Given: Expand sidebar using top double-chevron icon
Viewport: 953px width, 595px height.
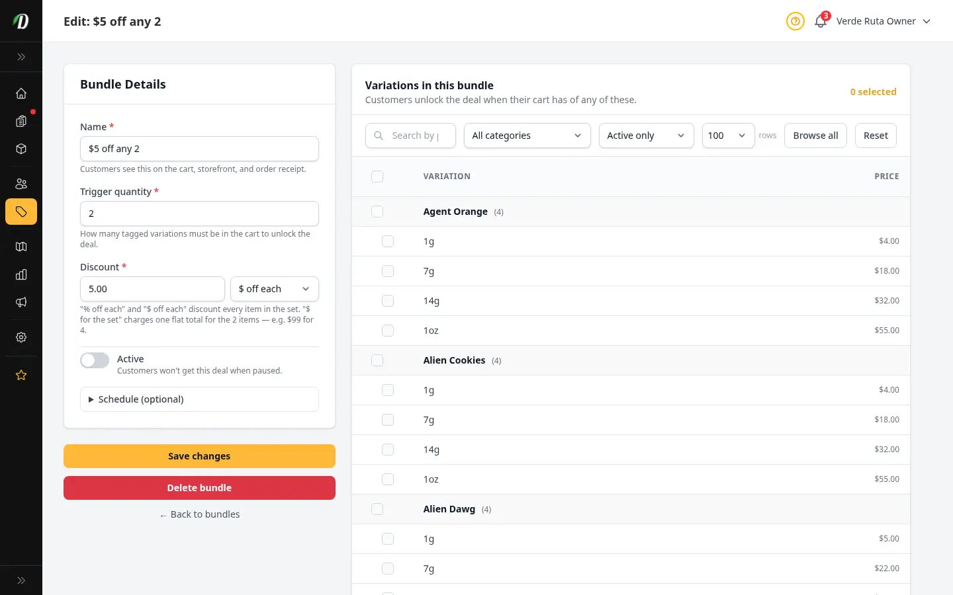Looking at the screenshot, I should click(x=21, y=57).
